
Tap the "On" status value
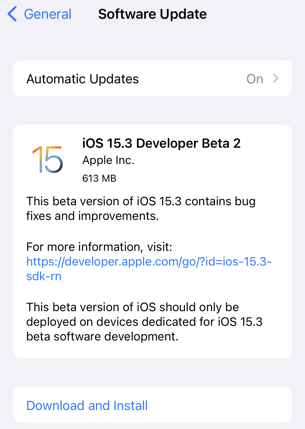coord(255,79)
